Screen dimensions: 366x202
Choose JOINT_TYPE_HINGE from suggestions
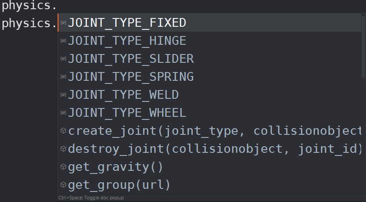pos(209,40)
